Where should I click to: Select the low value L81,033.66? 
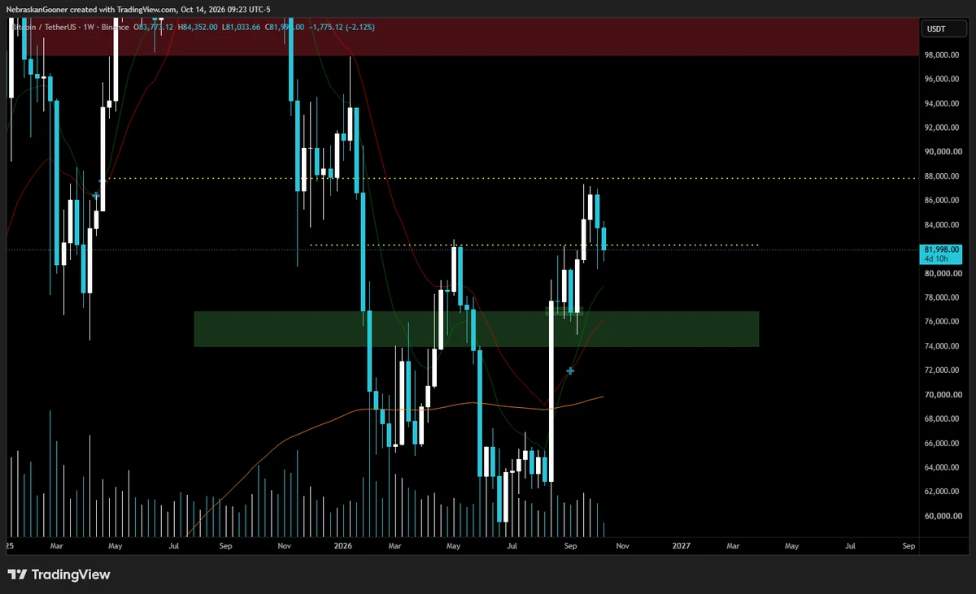pos(242,27)
